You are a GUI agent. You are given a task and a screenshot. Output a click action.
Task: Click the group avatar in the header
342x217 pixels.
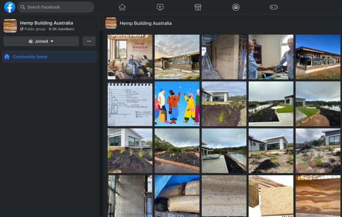click(111, 23)
